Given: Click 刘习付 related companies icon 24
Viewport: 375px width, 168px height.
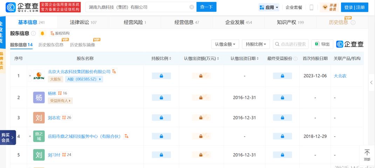Looking at the screenshot, I should click(x=67, y=155).
